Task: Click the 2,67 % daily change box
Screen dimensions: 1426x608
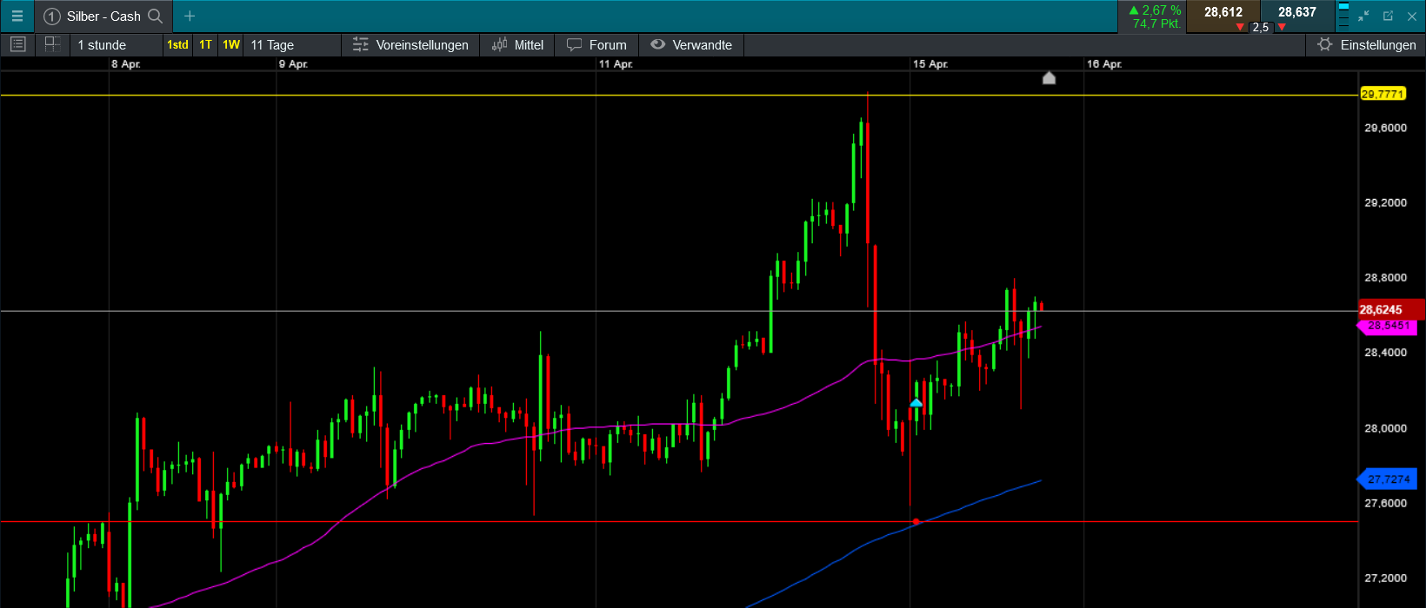Action: click(x=1153, y=17)
